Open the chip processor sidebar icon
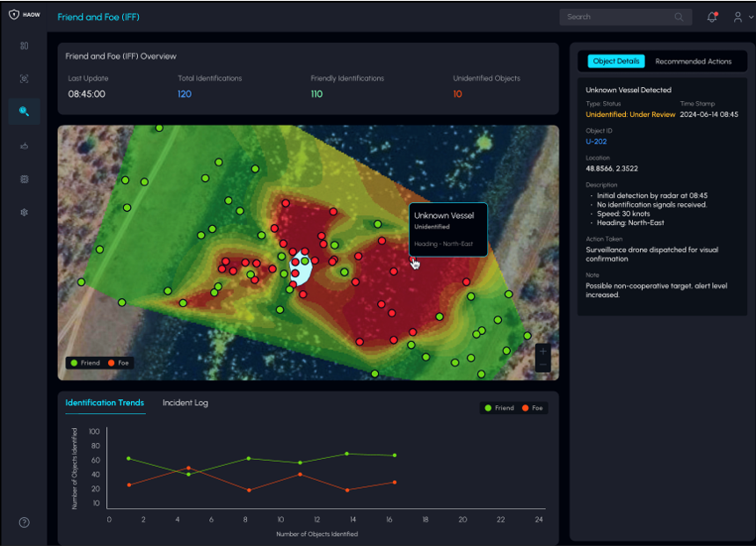The width and height of the screenshot is (756, 546). pos(24,179)
